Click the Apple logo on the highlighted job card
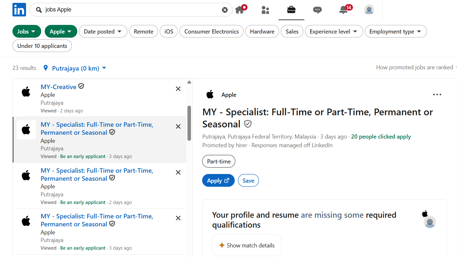Image resolution: width=457 pixels, height=257 pixels. 26,130
